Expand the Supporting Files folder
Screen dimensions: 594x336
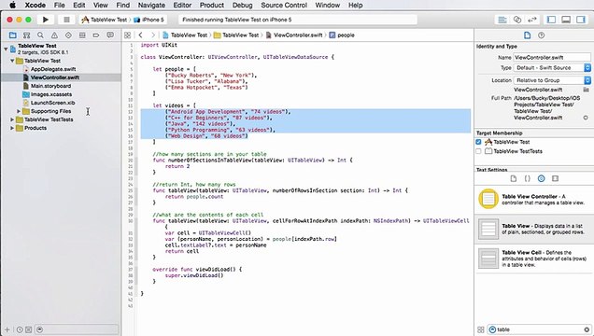(19, 111)
